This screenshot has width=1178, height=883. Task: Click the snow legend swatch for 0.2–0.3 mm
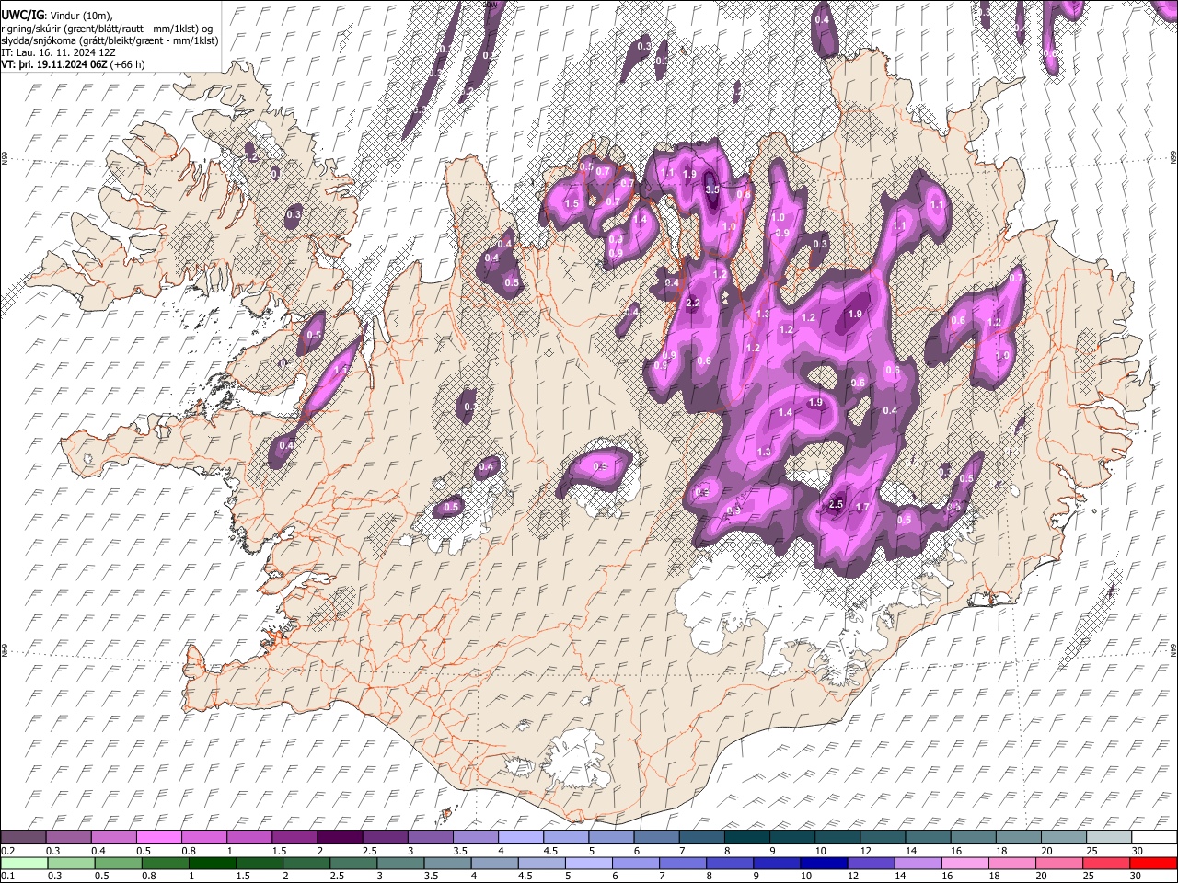[23, 838]
